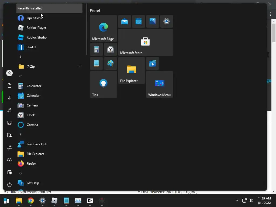Jump to letter # section header

click(x=20, y=57)
